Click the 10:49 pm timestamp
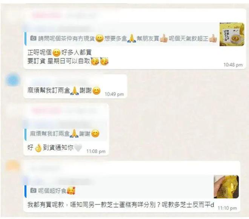 tap(114, 94)
